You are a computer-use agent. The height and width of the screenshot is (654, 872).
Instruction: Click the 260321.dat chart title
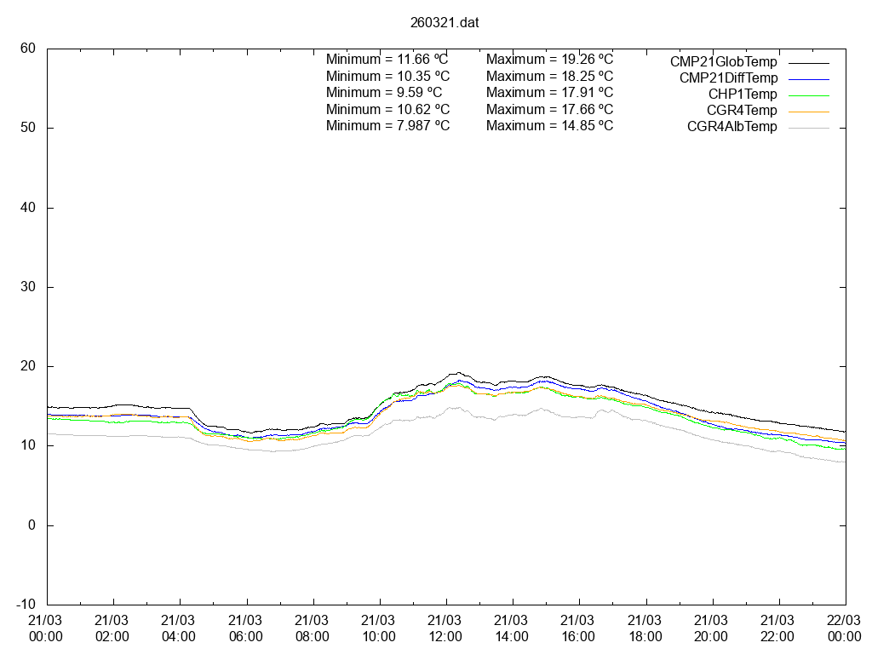pos(444,22)
